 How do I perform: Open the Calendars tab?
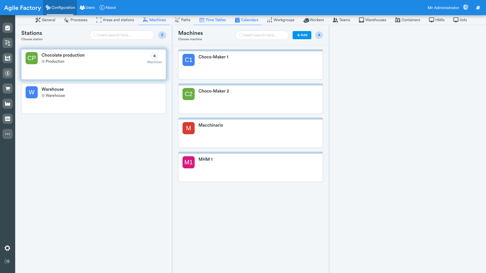click(x=247, y=20)
